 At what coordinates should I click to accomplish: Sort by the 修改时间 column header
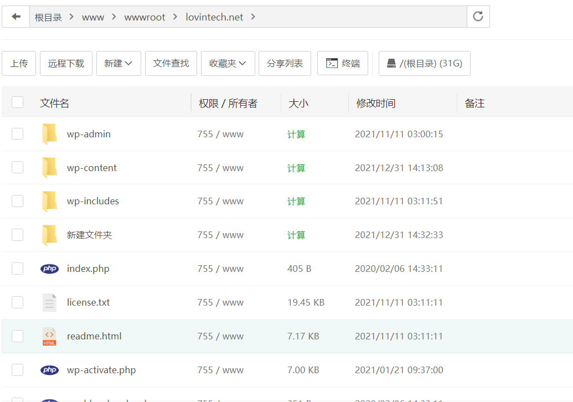pos(376,103)
